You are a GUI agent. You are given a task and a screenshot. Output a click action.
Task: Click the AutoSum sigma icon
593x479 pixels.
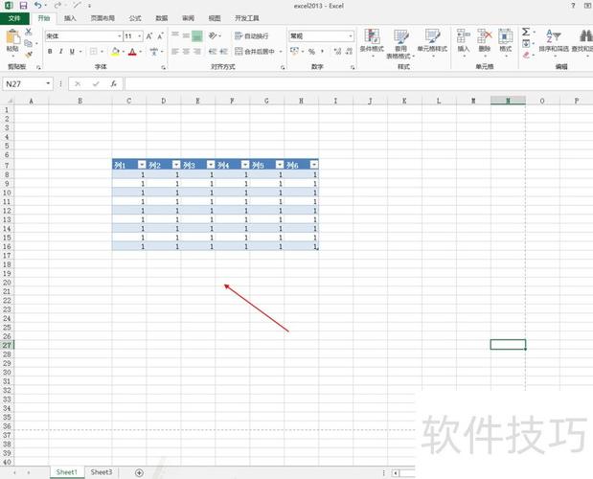click(x=526, y=32)
